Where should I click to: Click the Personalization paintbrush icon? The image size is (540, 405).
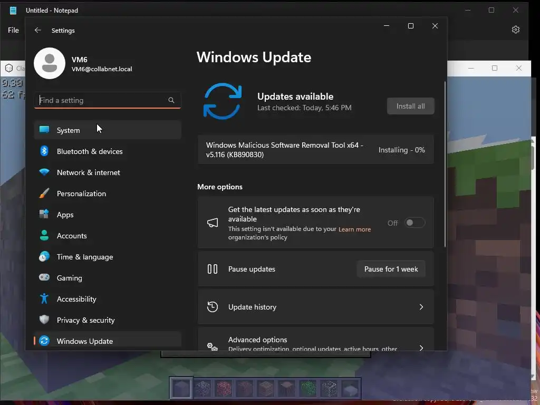[44, 193]
